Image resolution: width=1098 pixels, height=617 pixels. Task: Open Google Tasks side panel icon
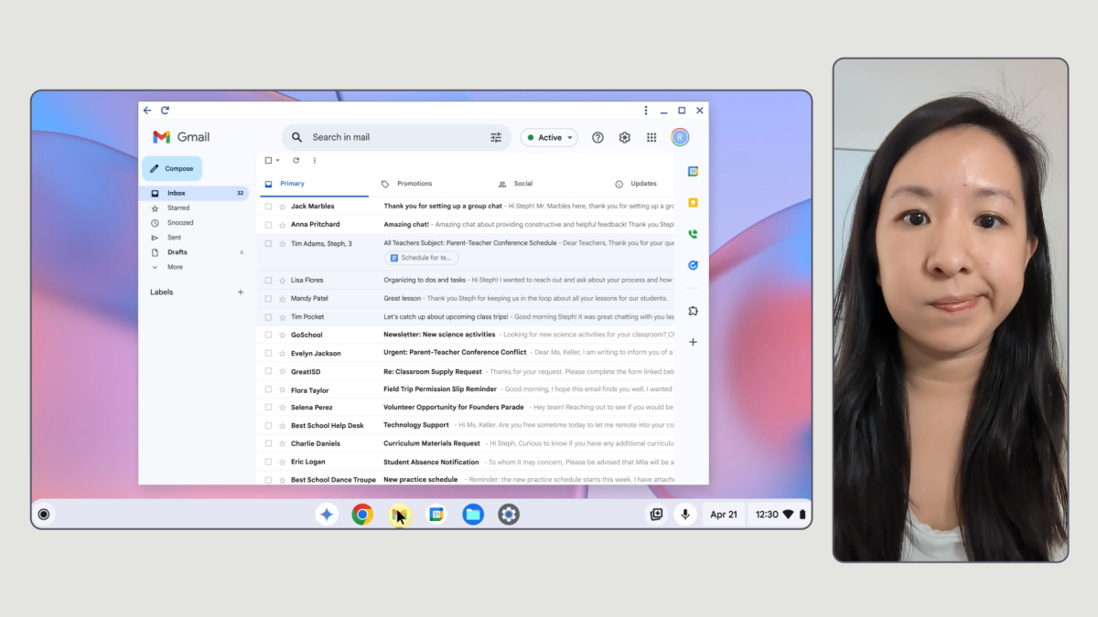pos(693,265)
